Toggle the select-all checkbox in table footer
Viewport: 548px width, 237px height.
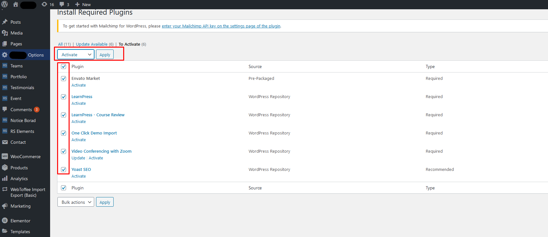point(64,188)
